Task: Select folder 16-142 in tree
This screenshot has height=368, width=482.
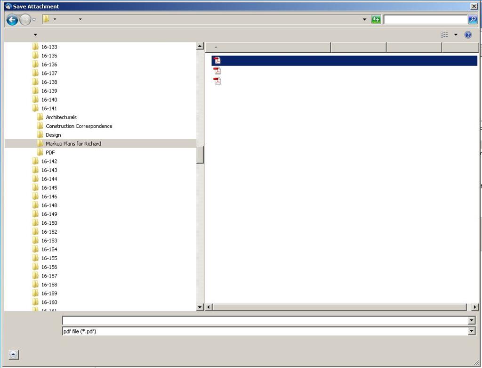Action: click(49, 161)
